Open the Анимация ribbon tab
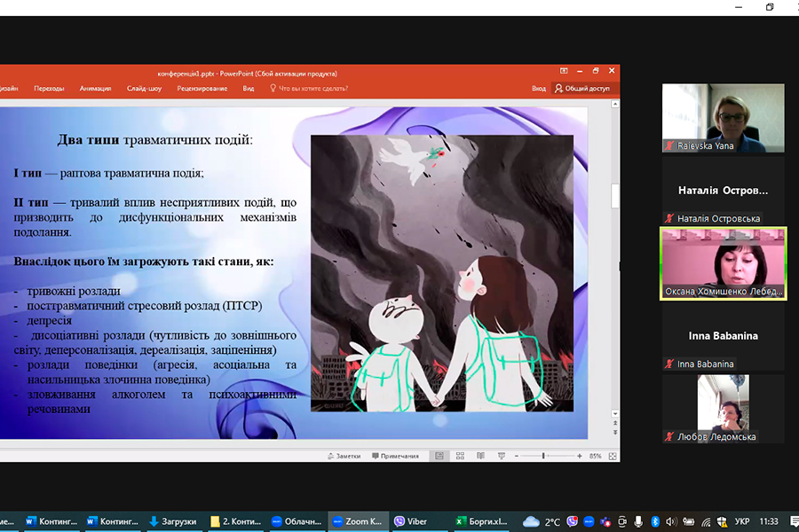 point(95,89)
